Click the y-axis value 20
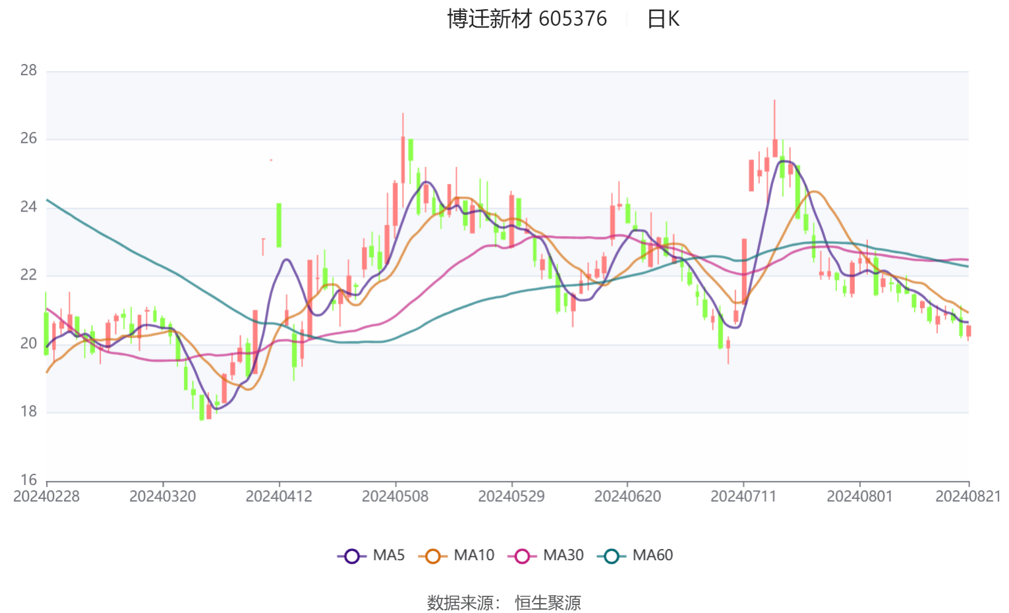The height and width of the screenshot is (613, 1009). click(28, 343)
